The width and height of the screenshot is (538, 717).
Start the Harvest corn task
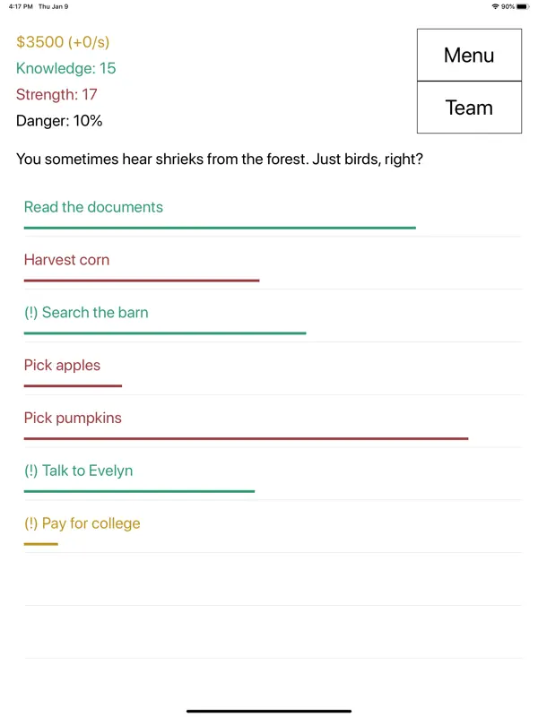pyautogui.click(x=66, y=260)
